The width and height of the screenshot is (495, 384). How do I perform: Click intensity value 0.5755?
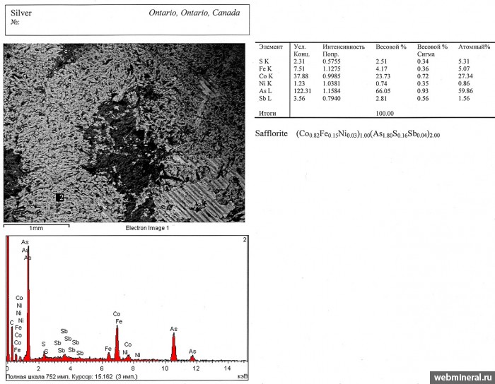coord(332,61)
